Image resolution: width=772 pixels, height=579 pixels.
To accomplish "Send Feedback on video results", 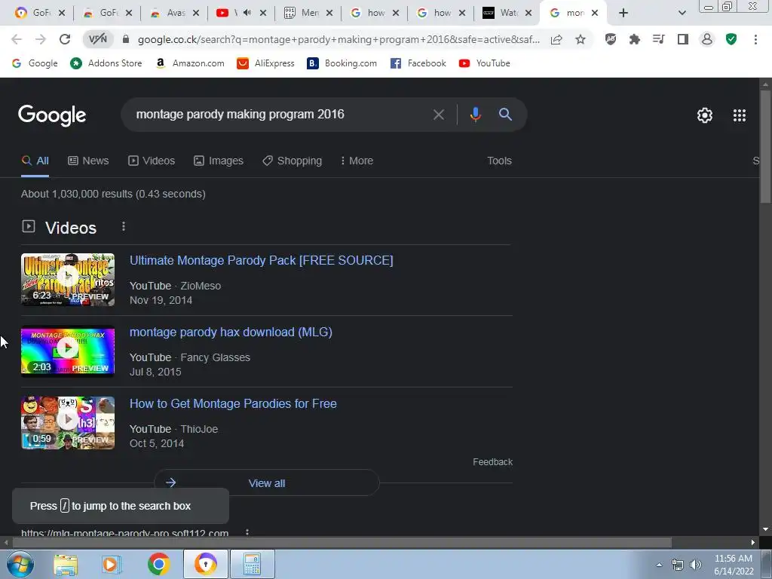I will (492, 462).
